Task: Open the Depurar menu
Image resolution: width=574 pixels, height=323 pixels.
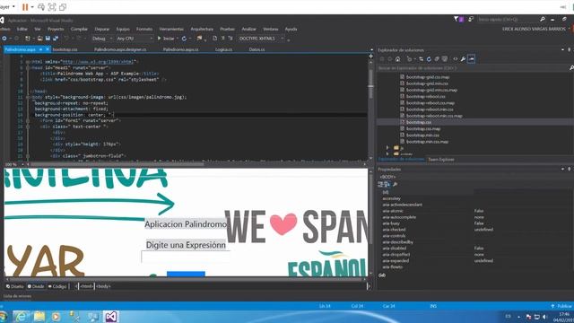Action: point(101,29)
